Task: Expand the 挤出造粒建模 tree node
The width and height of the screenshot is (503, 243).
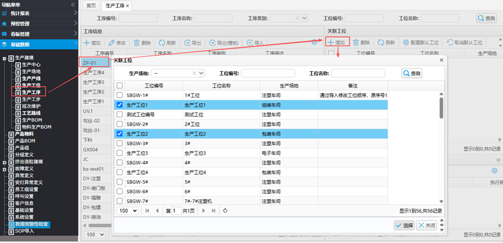Action: [4, 163]
